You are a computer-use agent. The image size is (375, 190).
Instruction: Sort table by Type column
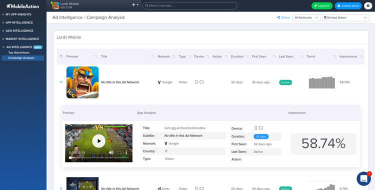point(182,56)
